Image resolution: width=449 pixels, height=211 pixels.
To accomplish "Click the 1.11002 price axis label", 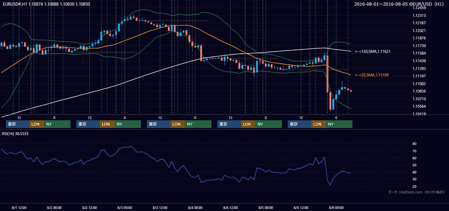I will click(419, 84).
